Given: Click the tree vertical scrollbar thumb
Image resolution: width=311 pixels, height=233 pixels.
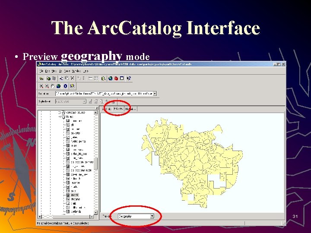Looking at the screenshot, I should pos(95,164).
